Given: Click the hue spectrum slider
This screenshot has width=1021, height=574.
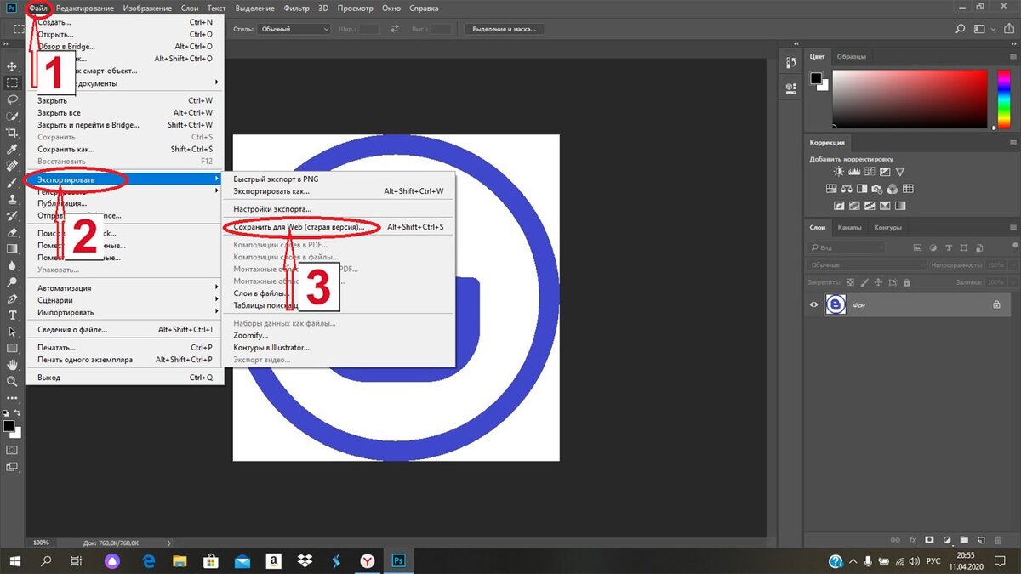Looking at the screenshot, I should coord(1004,99).
